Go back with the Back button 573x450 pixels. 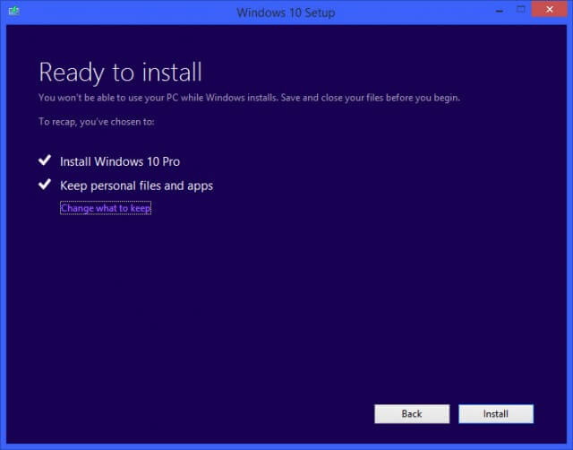coord(412,414)
